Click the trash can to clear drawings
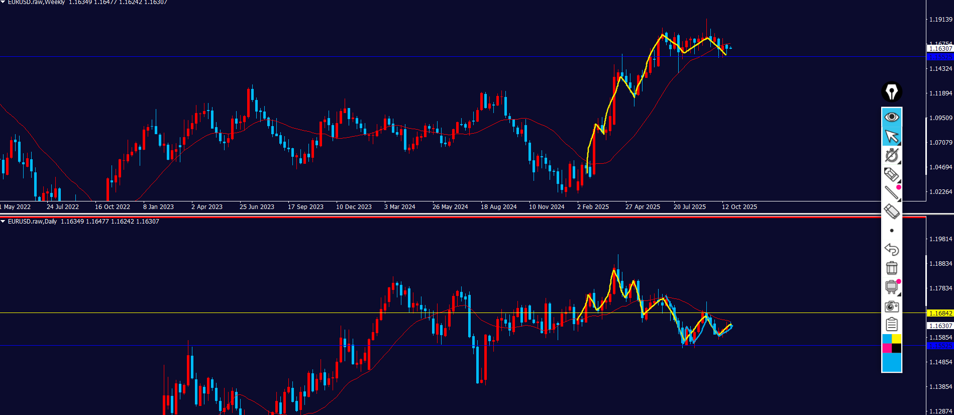This screenshot has width=954, height=415. click(x=891, y=268)
